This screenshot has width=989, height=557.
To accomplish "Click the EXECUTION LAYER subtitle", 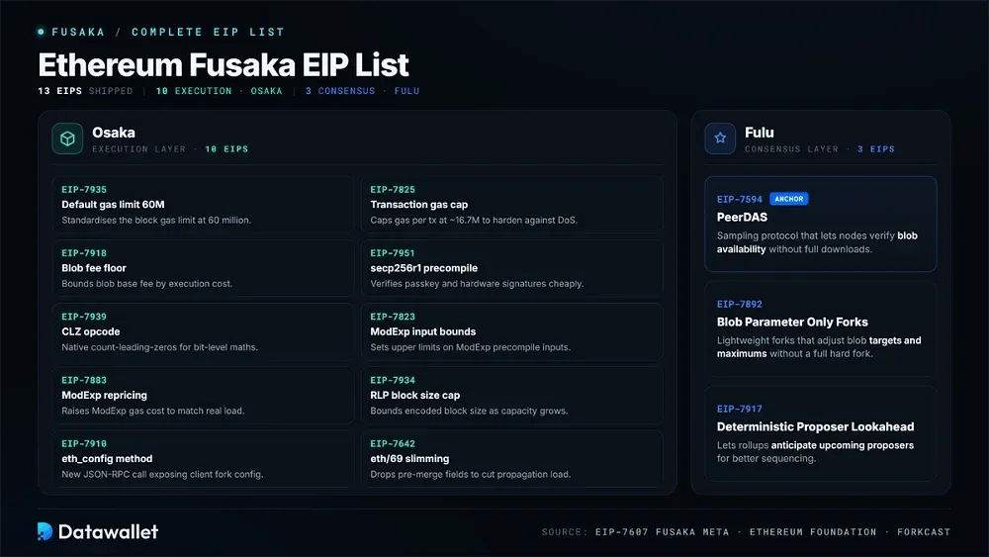I will click(139, 149).
